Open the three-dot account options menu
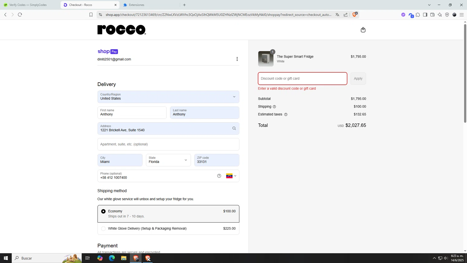This screenshot has height=263, width=467. coord(237,59)
